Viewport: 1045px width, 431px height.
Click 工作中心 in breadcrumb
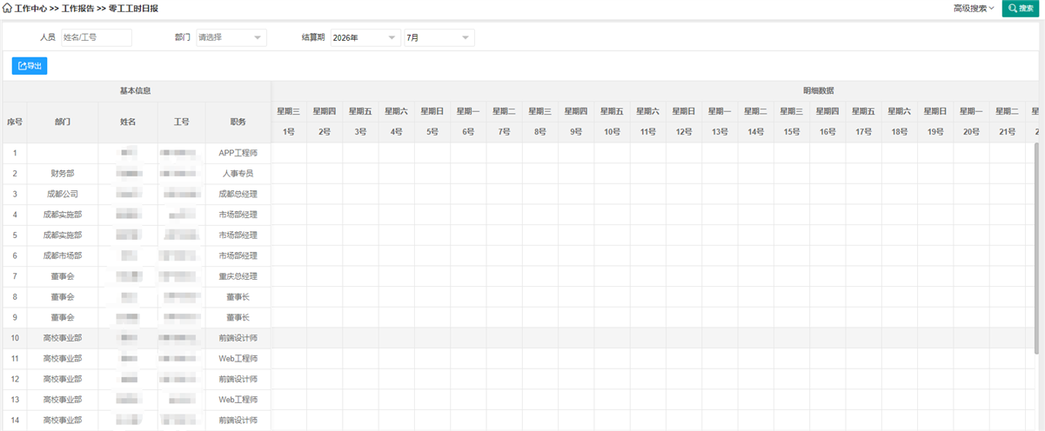(x=31, y=8)
